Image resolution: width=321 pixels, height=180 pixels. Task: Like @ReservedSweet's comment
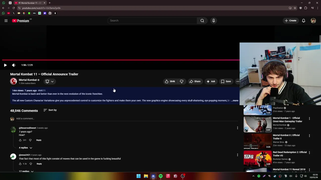click(20, 140)
